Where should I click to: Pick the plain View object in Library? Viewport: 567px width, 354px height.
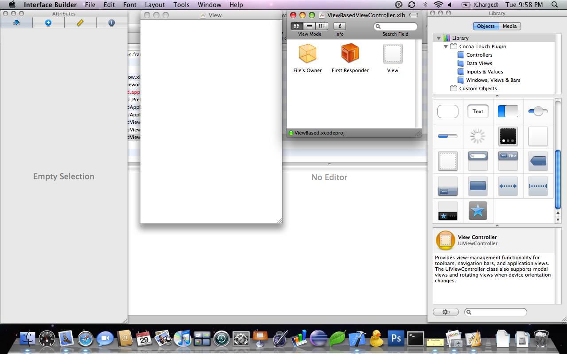click(x=538, y=136)
